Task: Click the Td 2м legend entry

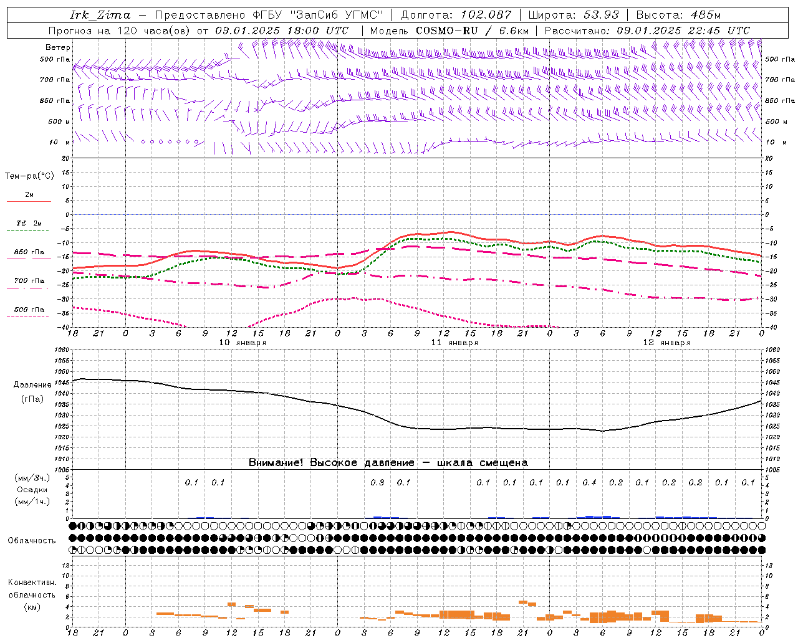Action: pos(29,223)
